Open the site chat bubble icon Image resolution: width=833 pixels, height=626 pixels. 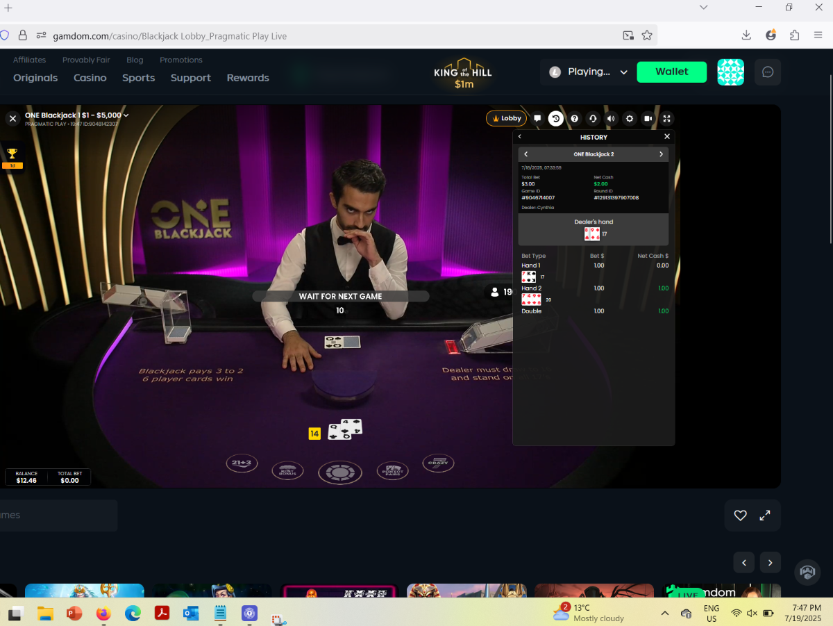[x=768, y=72]
